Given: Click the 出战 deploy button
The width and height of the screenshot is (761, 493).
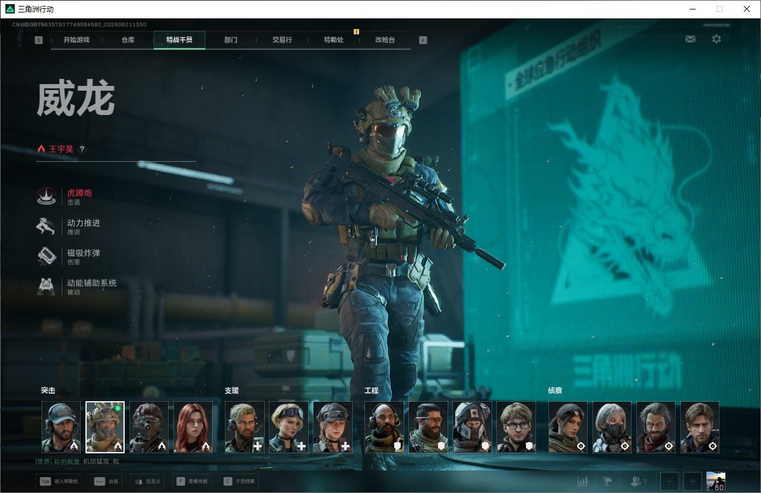Looking at the screenshot, I should pos(107,482).
